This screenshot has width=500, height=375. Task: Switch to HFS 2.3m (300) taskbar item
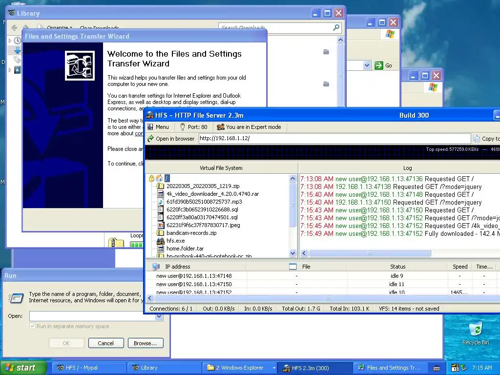pos(315,368)
